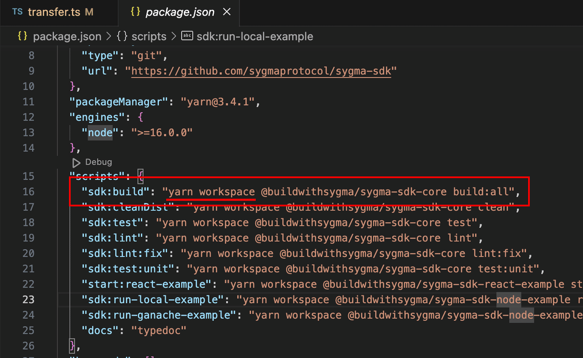Click the "git" type value
583x358 pixels.
point(146,55)
